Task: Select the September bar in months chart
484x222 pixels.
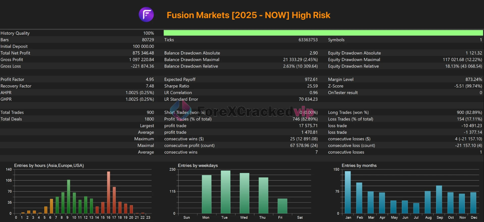Action: [x=439, y=199]
